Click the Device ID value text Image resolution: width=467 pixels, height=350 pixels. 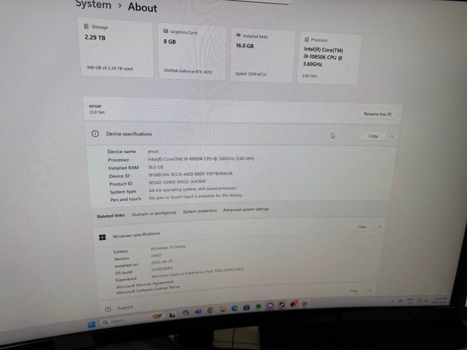point(190,174)
